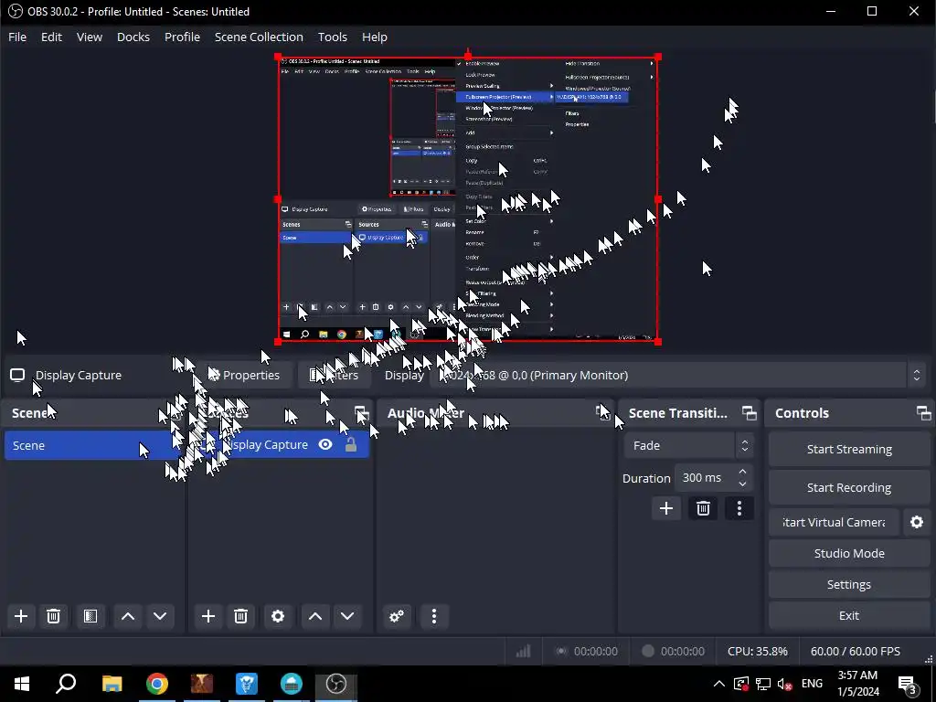Image resolution: width=936 pixels, height=702 pixels.
Task: Click Start Streaming
Action: click(849, 449)
